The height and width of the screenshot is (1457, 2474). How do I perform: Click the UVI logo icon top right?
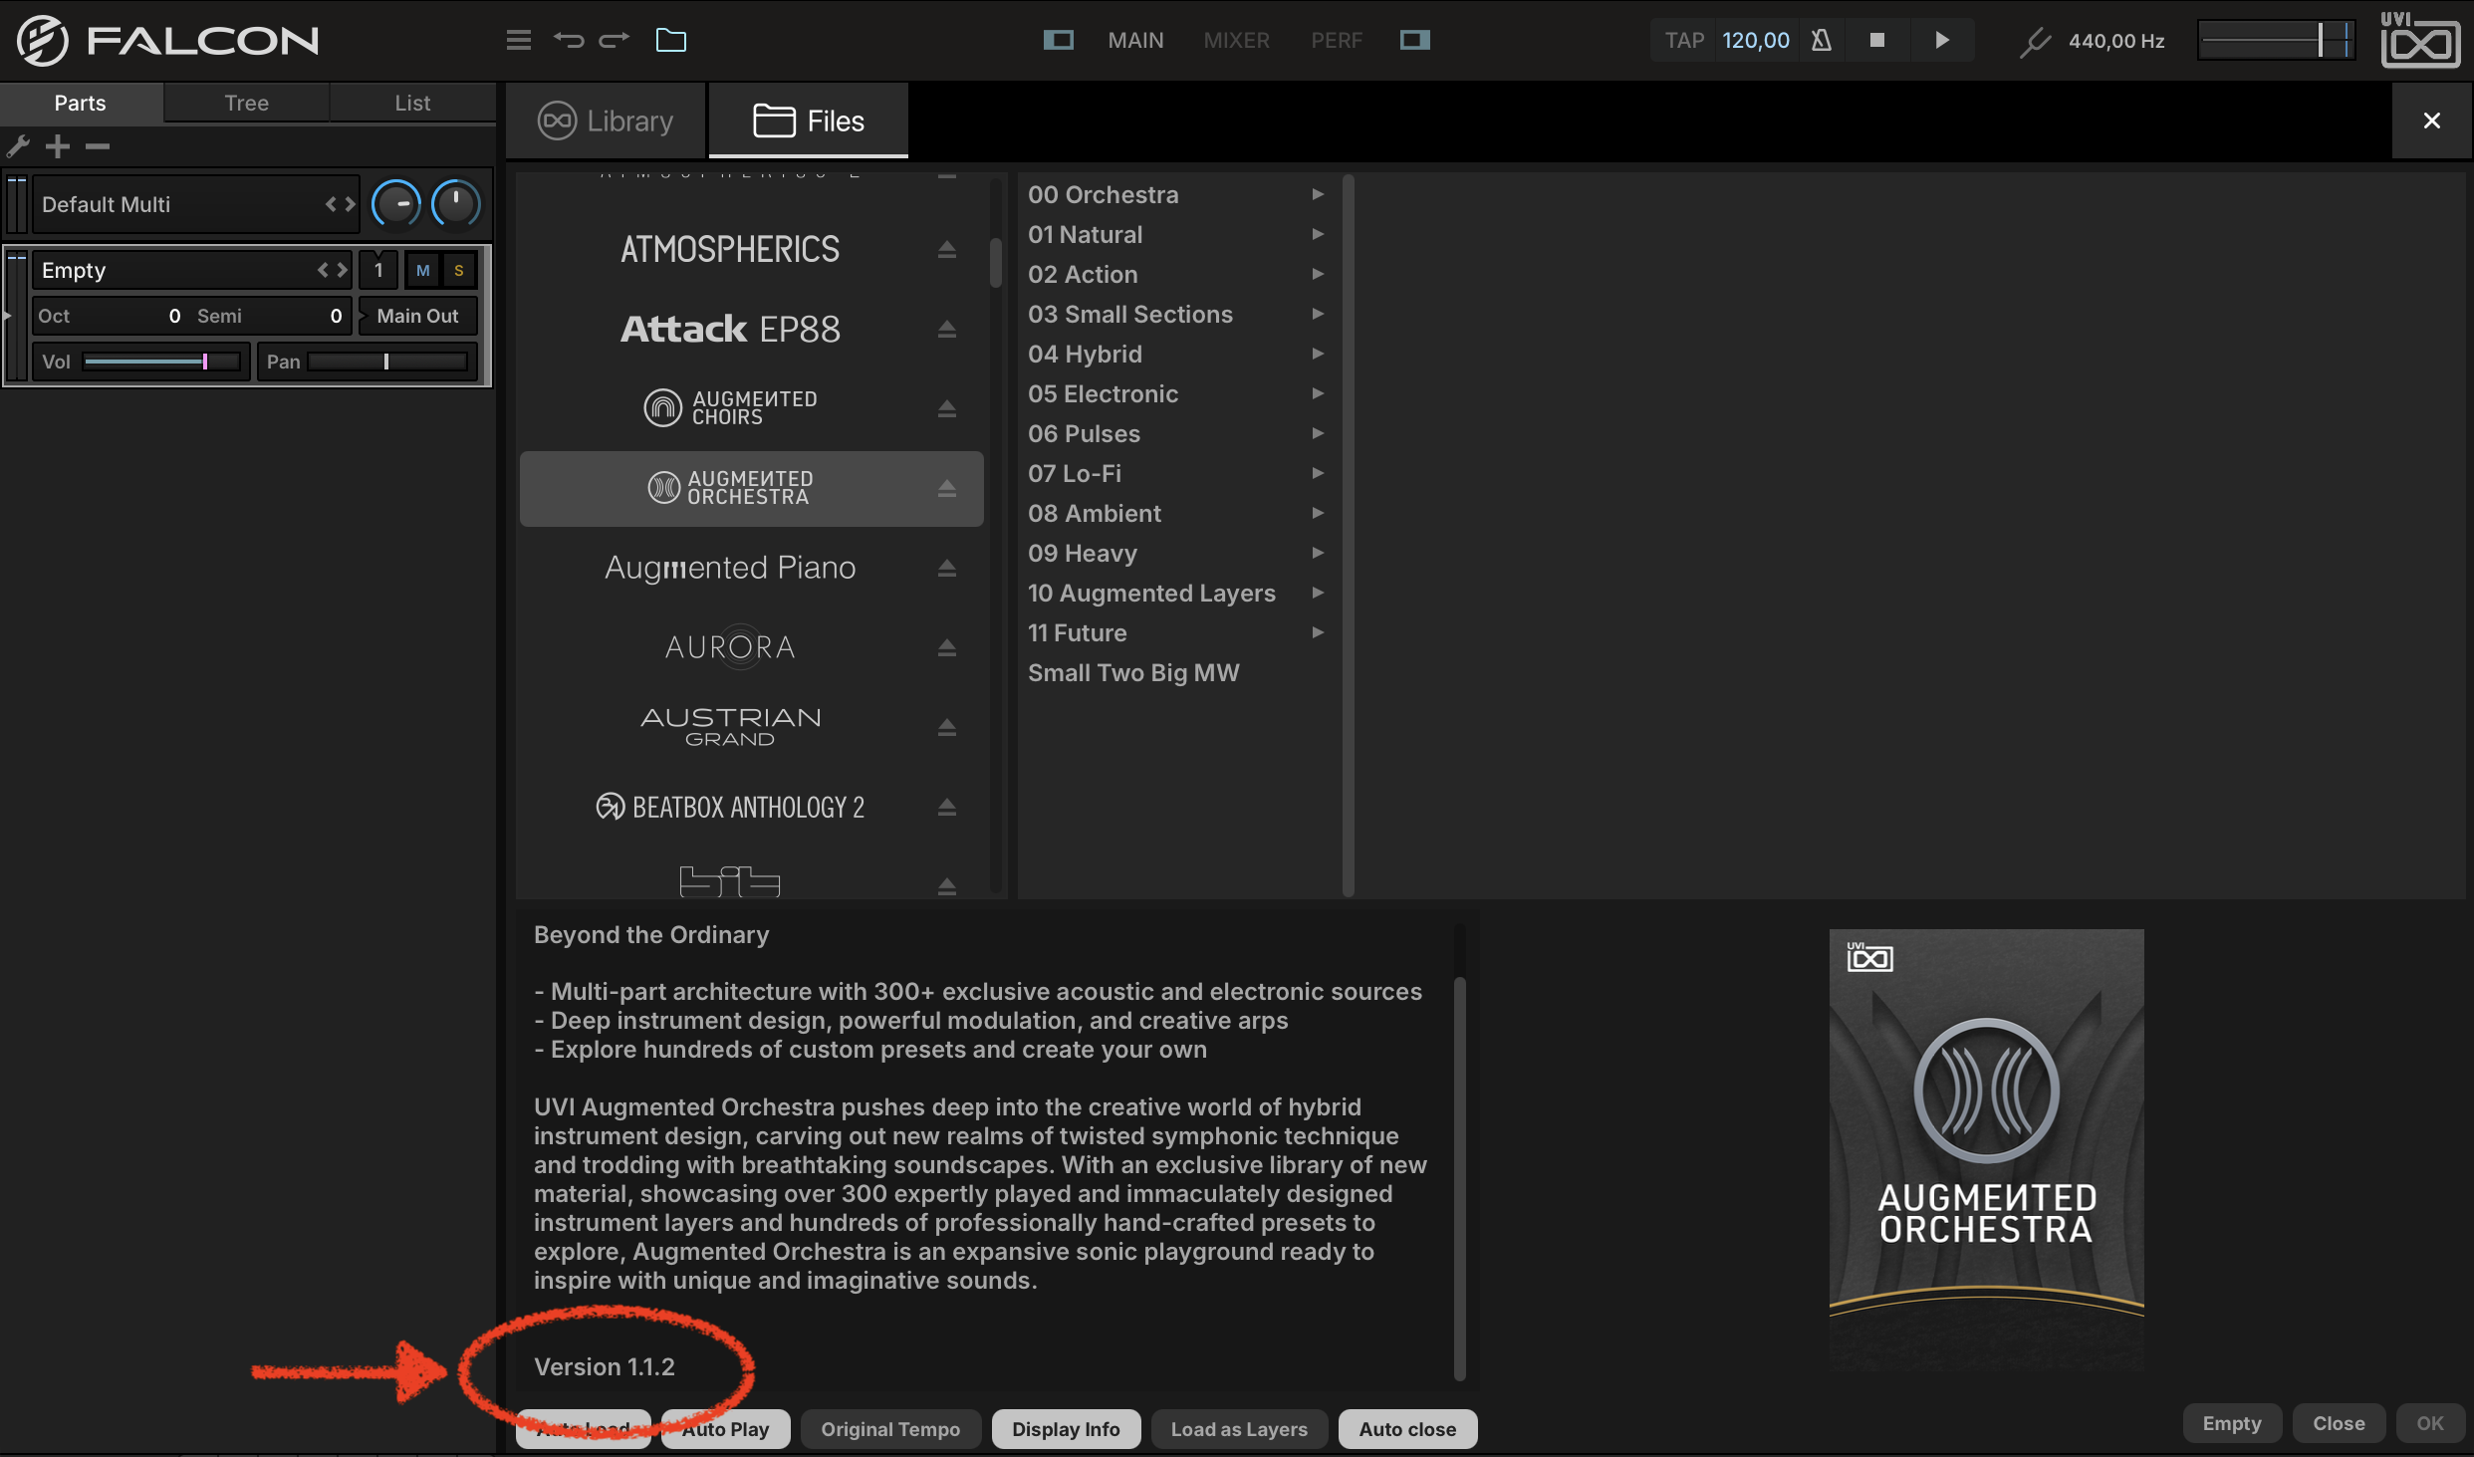click(2420, 40)
